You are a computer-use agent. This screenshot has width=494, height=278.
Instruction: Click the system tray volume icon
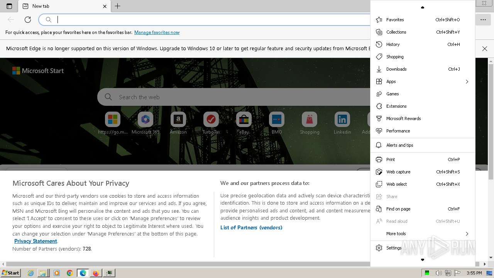point(439,273)
